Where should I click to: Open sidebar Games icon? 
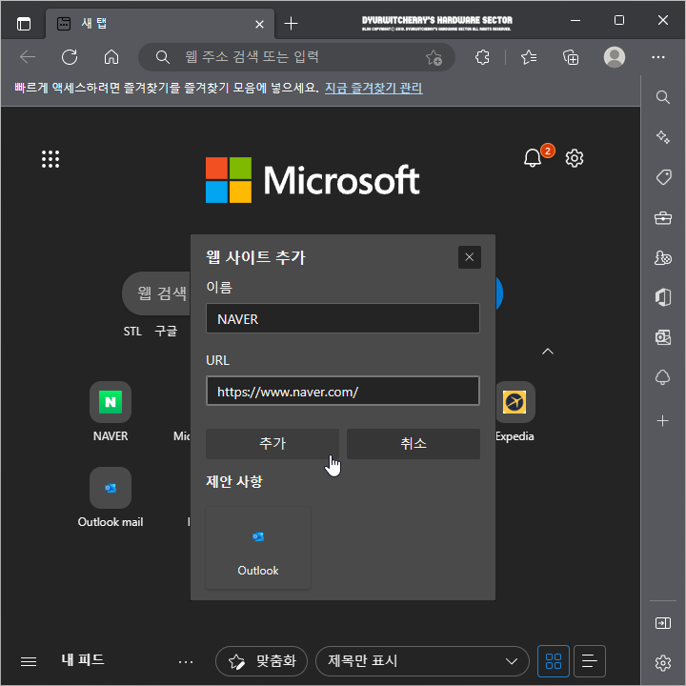point(663,257)
